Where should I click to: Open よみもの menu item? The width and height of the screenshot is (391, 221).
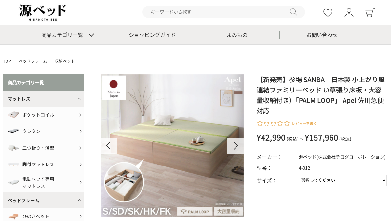237,35
